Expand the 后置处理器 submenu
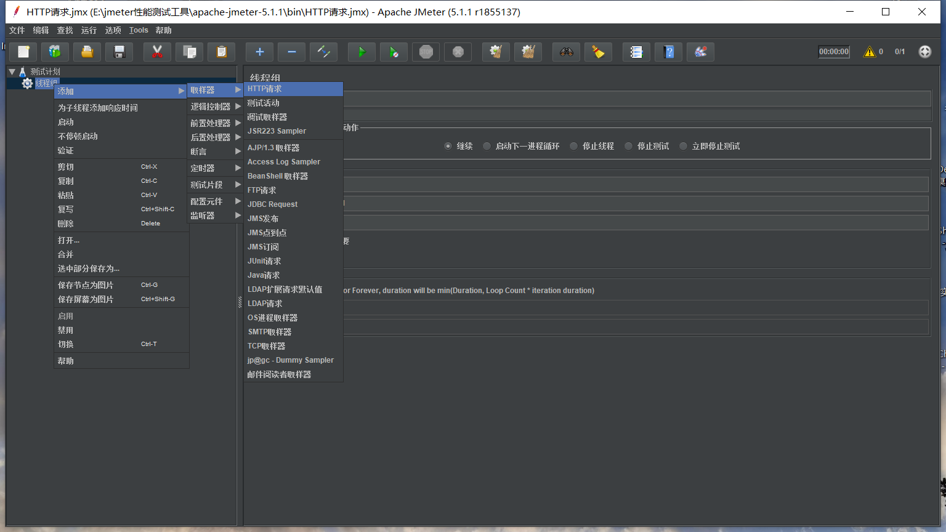Viewport: 946px width, 532px height. pyautogui.click(x=214, y=137)
